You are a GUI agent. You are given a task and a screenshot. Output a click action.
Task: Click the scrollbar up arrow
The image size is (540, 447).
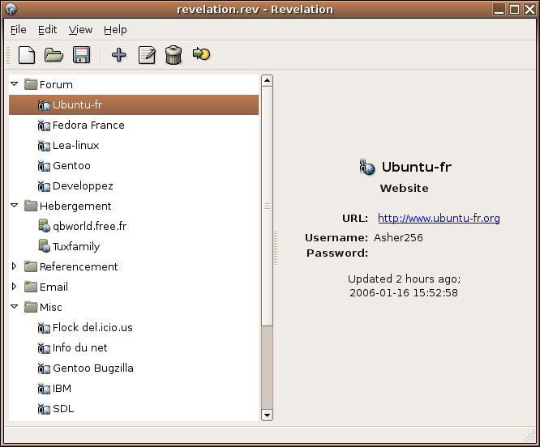click(267, 80)
